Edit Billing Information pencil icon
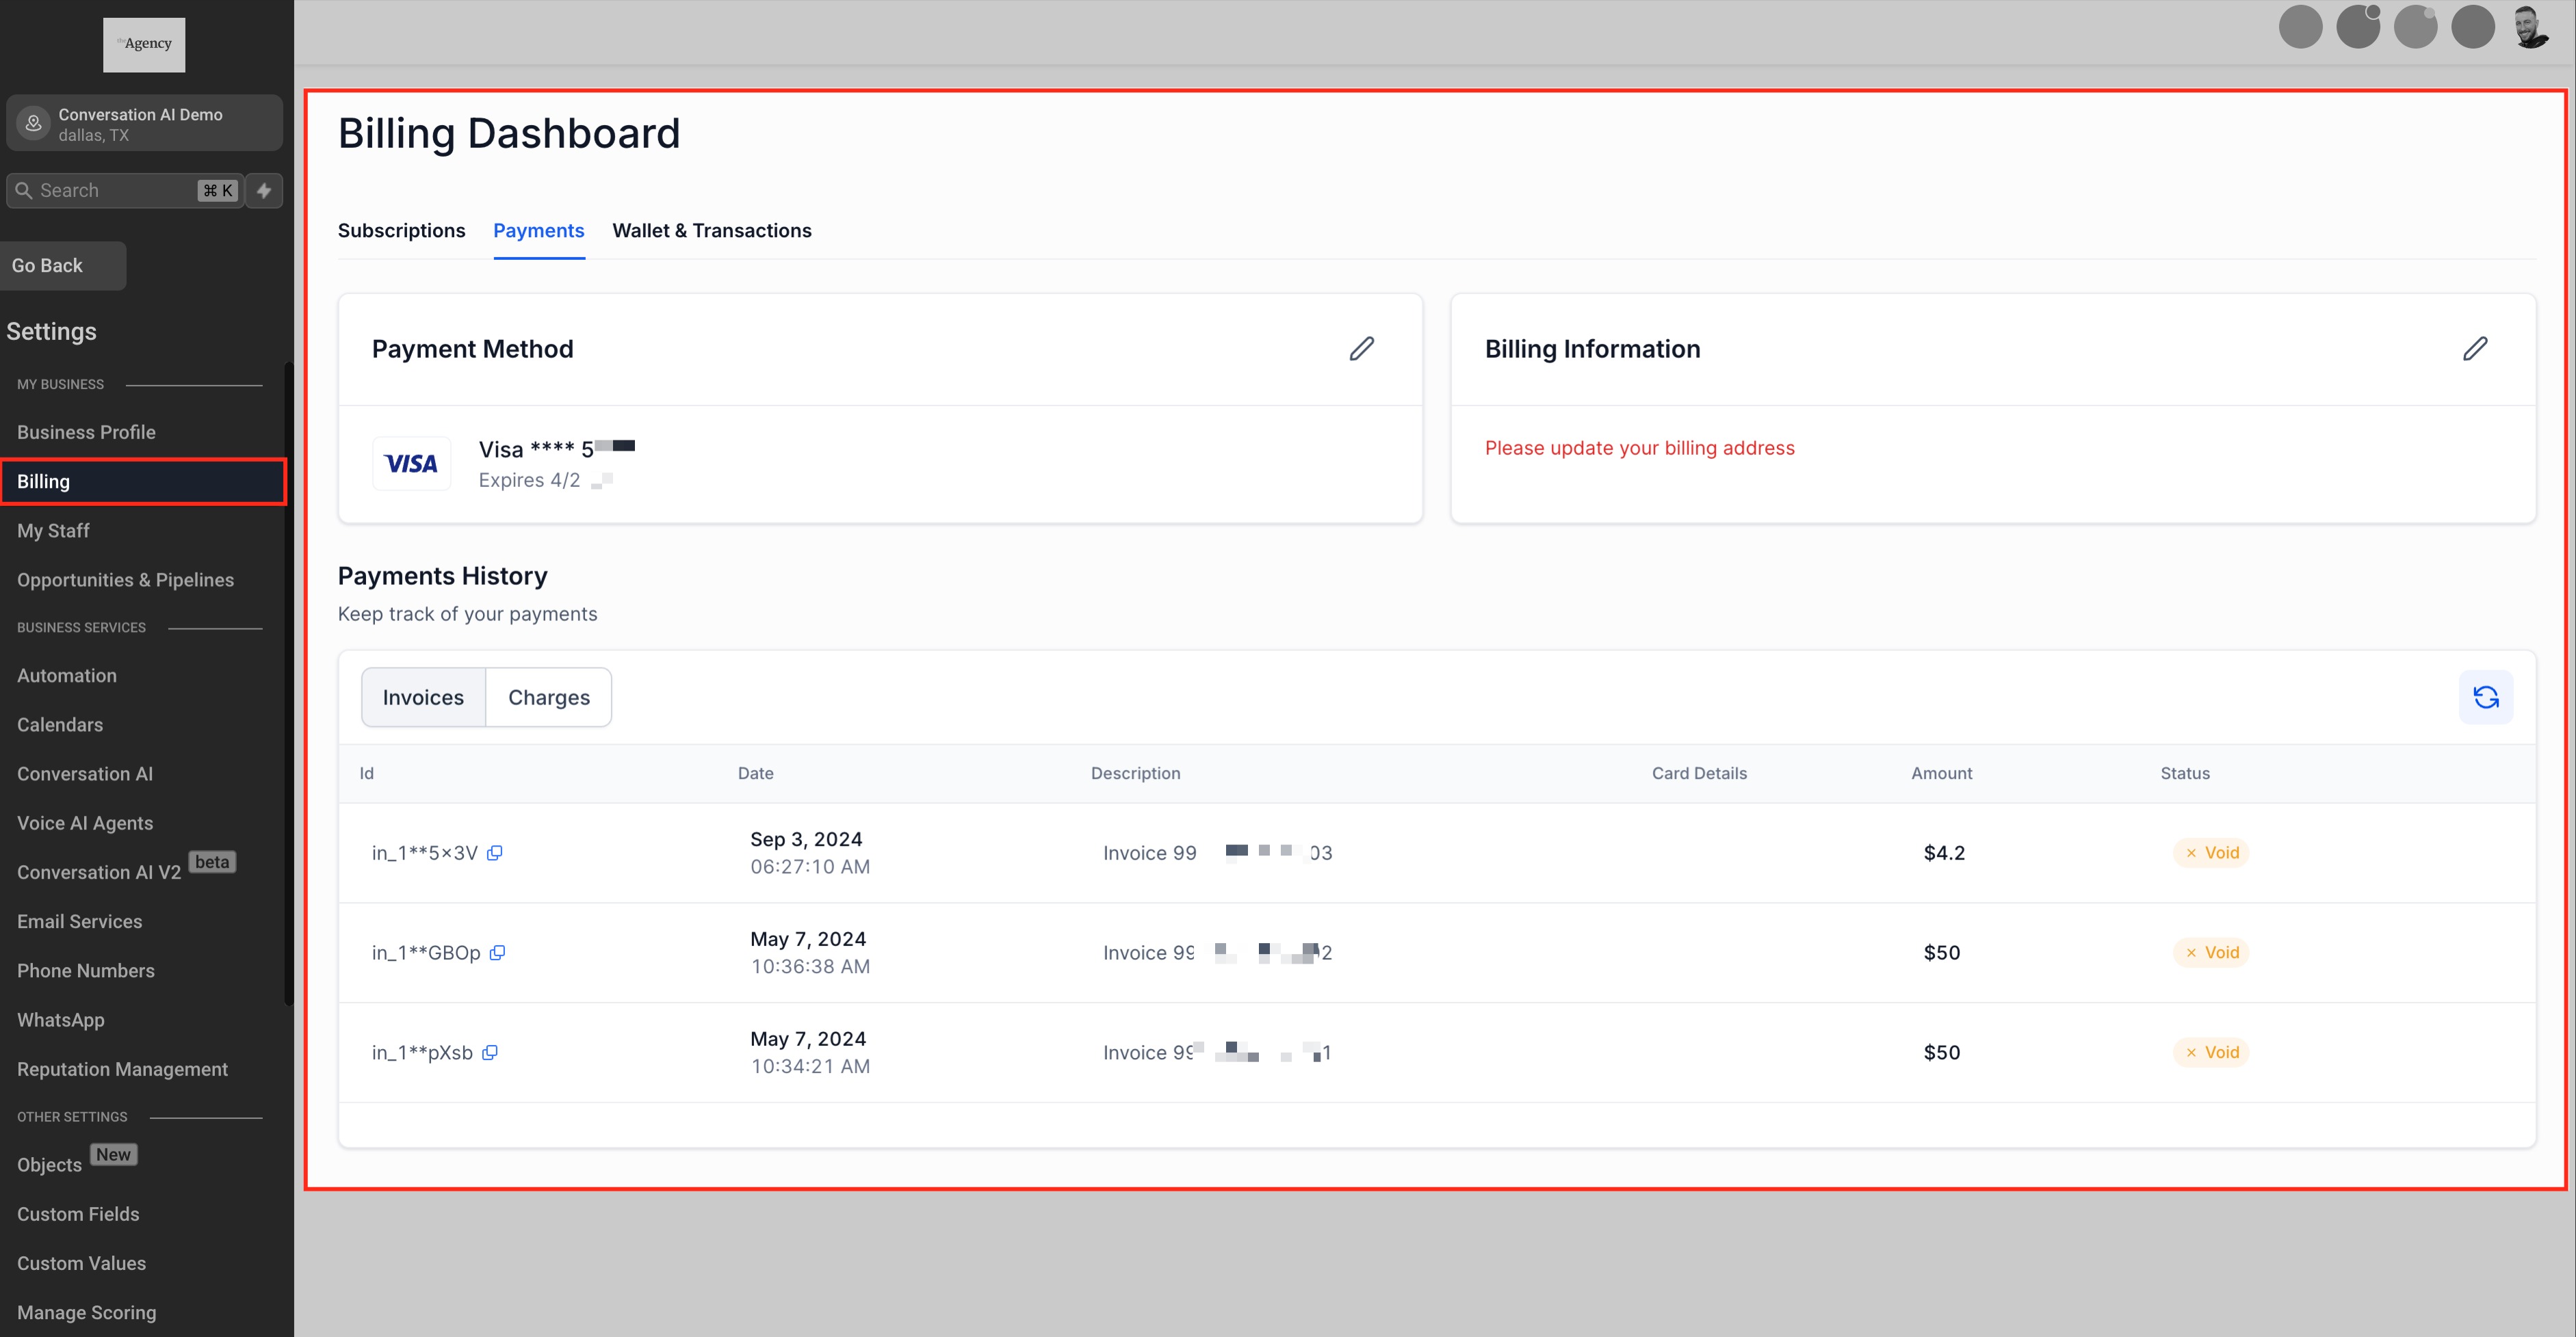The width and height of the screenshot is (2576, 1337). pos(2474,349)
